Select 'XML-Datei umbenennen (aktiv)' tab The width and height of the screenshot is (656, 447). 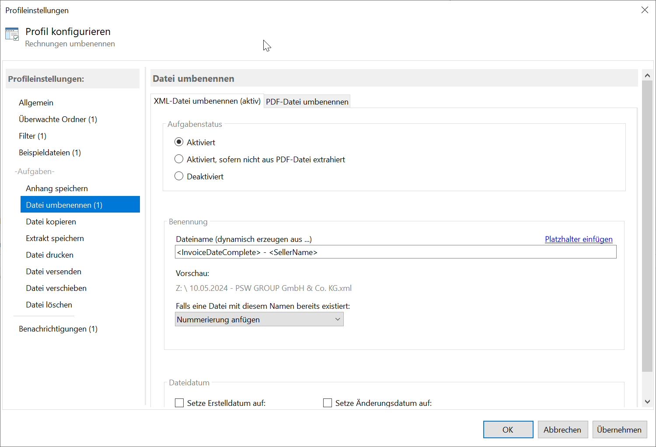207,101
